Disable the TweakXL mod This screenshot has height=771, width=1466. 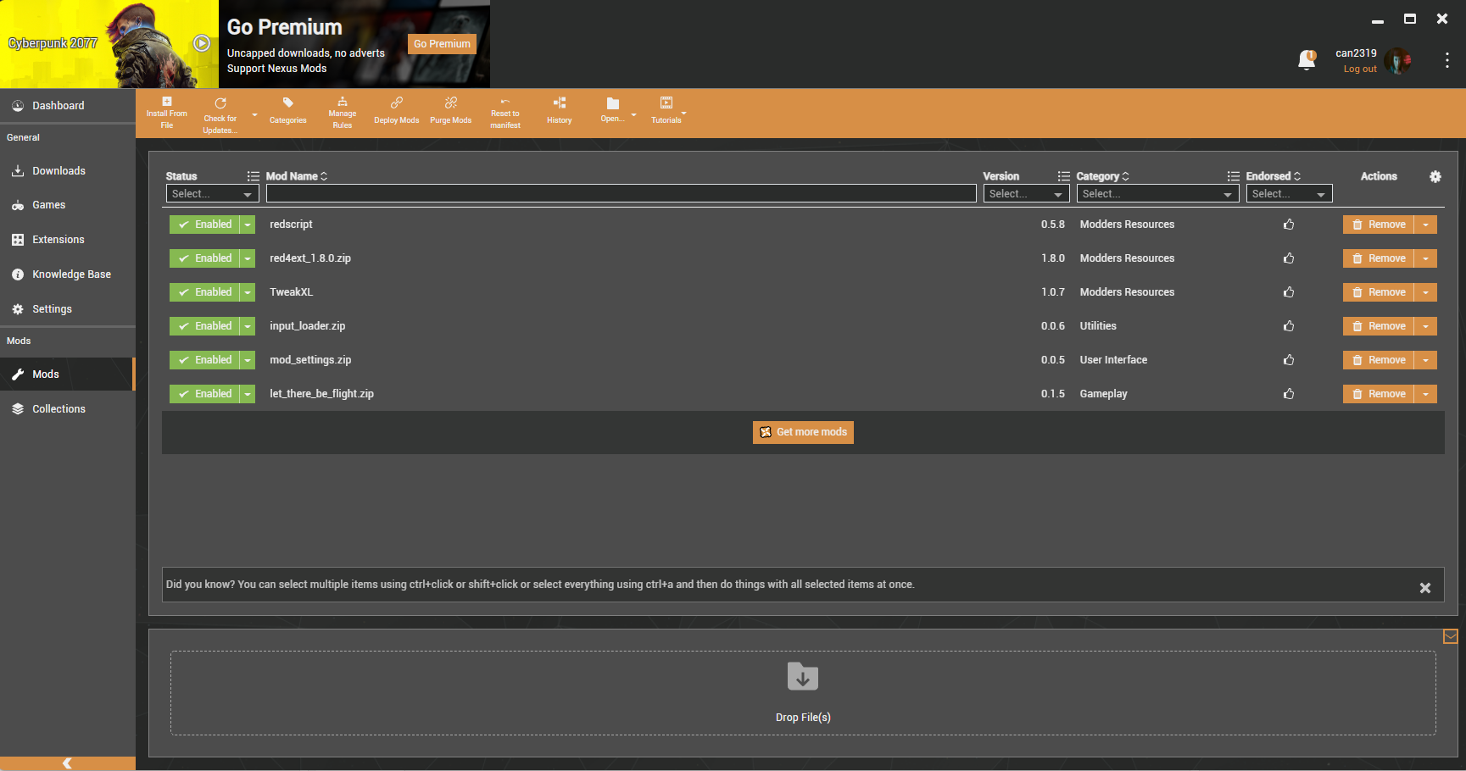(205, 292)
